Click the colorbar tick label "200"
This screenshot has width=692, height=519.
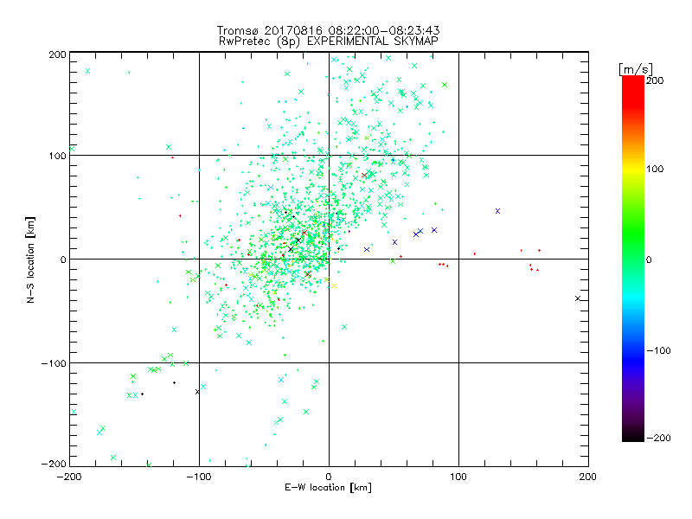point(655,80)
